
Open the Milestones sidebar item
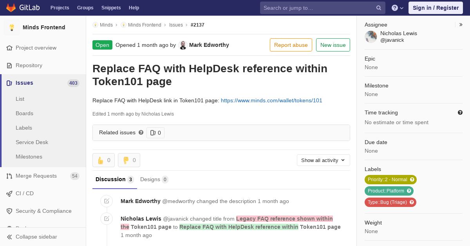pos(29,157)
